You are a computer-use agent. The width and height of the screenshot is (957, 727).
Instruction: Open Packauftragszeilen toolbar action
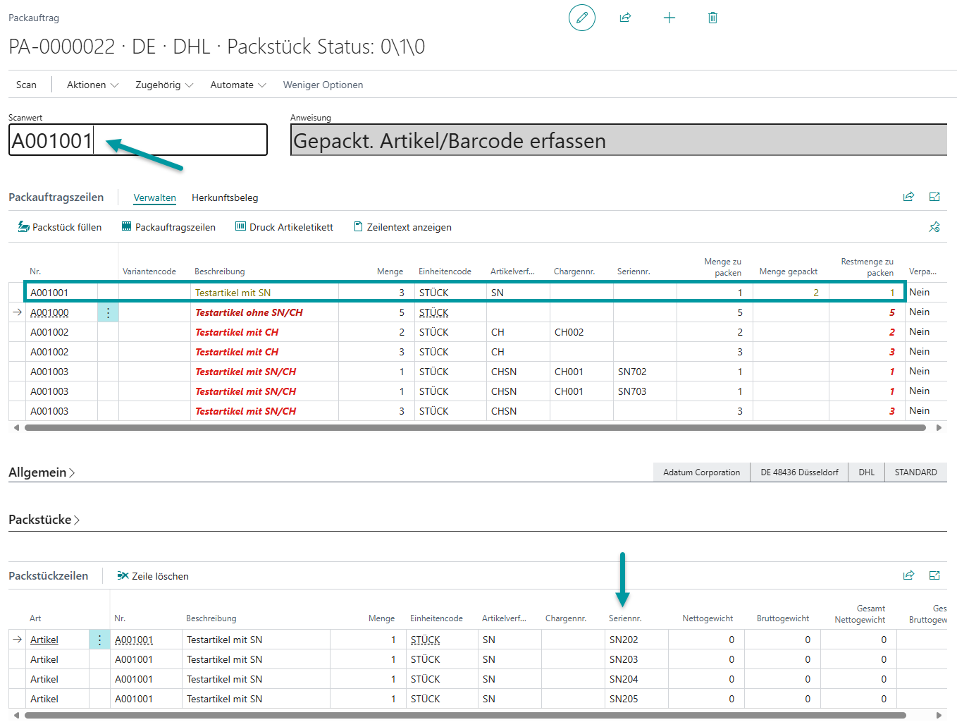[x=168, y=227]
